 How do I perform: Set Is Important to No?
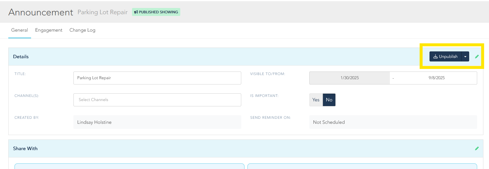(329, 100)
